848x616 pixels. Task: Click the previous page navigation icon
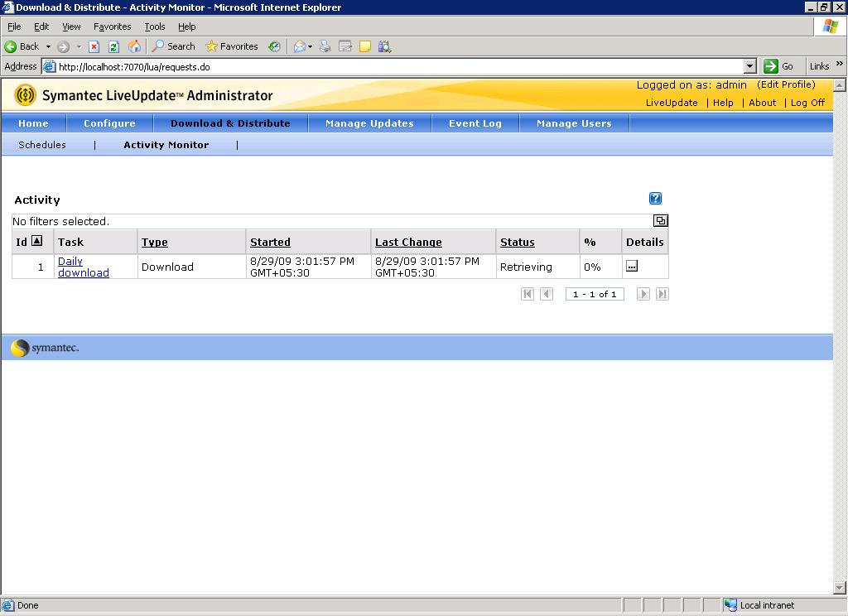point(547,294)
